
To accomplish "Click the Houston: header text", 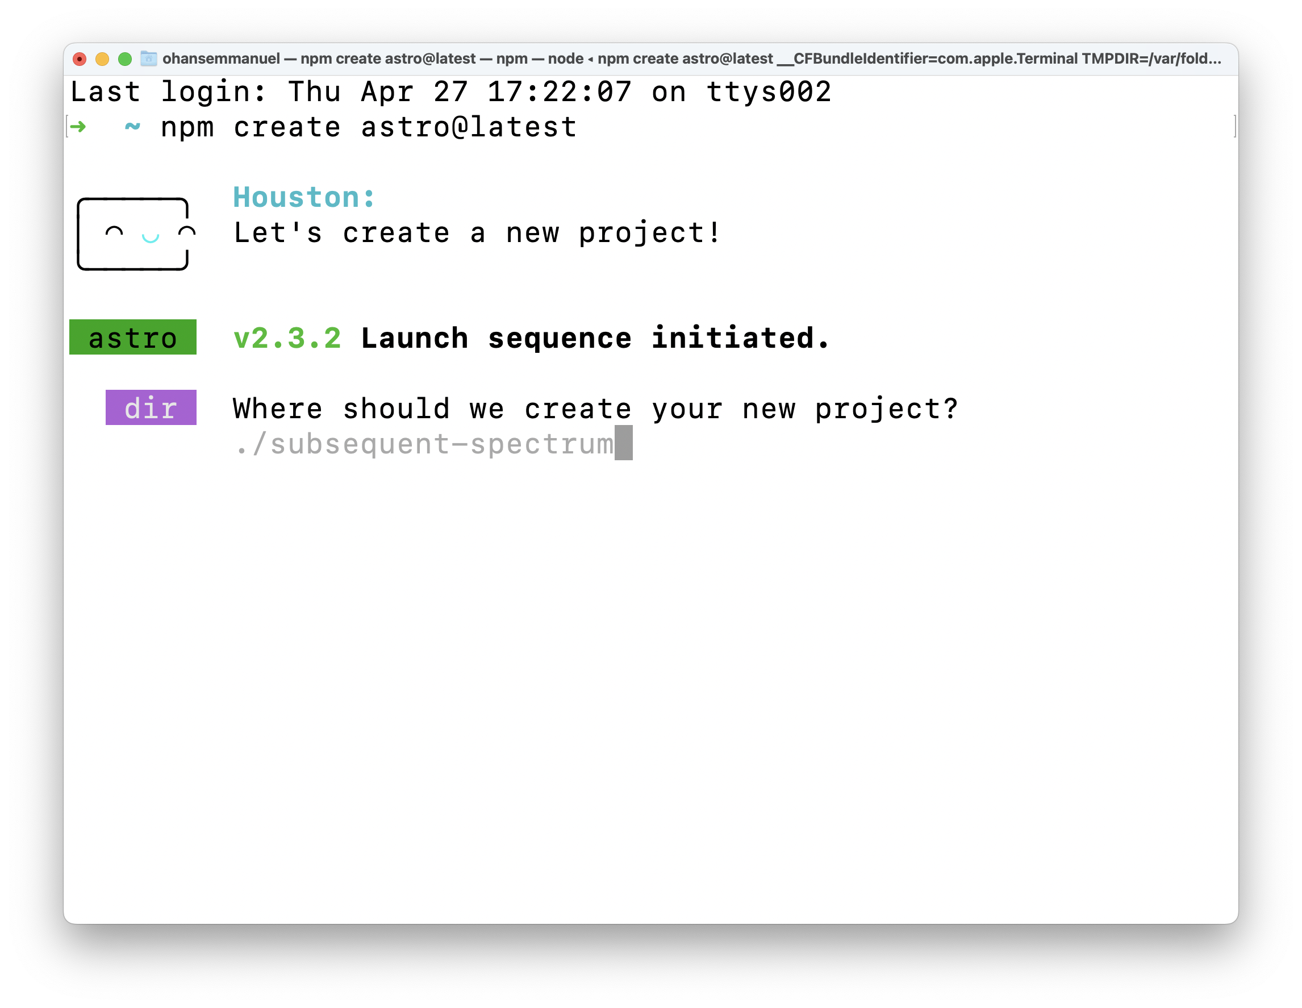I will [303, 196].
